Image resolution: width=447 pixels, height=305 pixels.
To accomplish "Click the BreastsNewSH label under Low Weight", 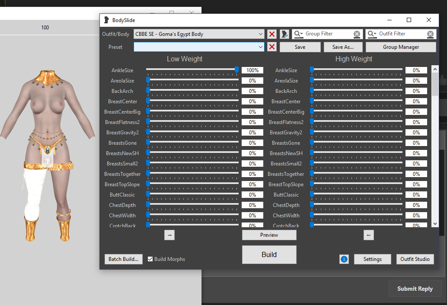I will (x=122, y=153).
